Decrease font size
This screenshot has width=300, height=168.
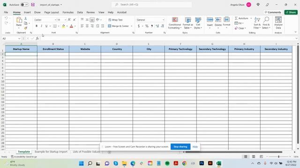tap(75, 20)
